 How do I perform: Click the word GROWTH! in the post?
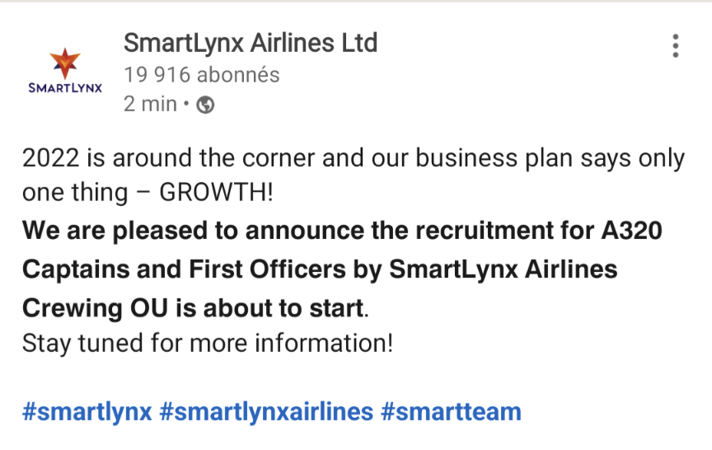coord(215,193)
